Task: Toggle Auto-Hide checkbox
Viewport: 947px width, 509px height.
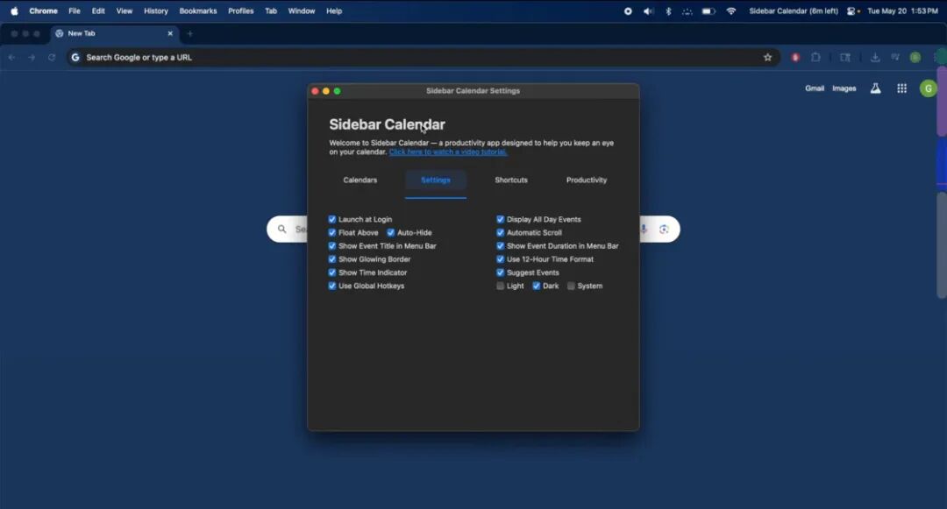Action: [391, 233]
